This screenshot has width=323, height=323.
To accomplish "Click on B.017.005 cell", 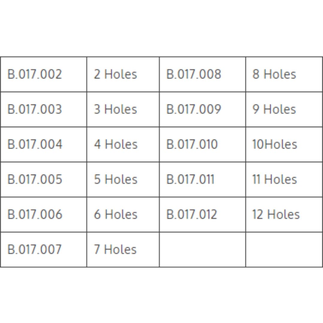I will coord(35,179).
